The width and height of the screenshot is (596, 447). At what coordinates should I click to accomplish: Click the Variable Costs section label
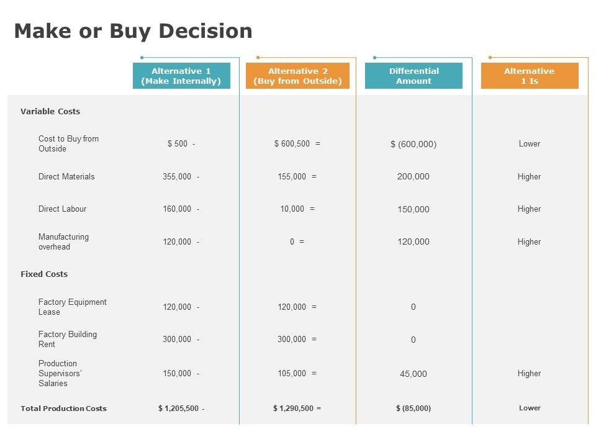click(x=50, y=112)
